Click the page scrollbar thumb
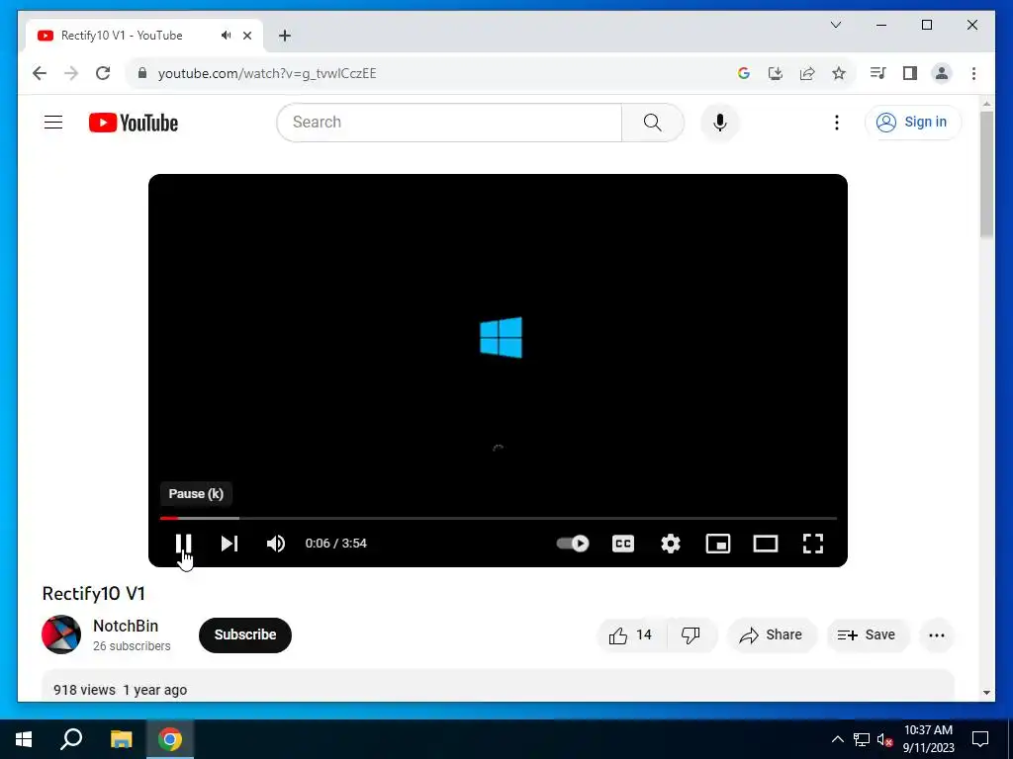 986,173
